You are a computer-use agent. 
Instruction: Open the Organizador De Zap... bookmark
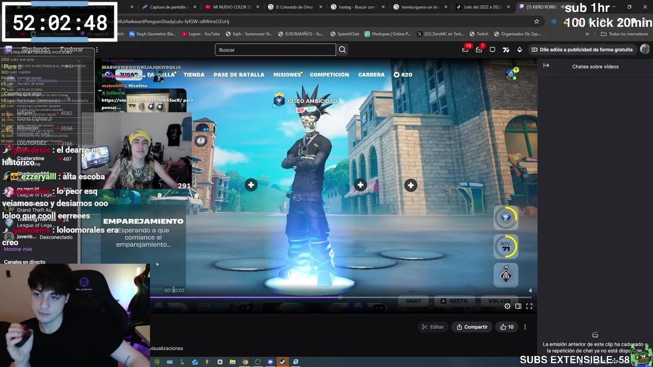pos(518,34)
